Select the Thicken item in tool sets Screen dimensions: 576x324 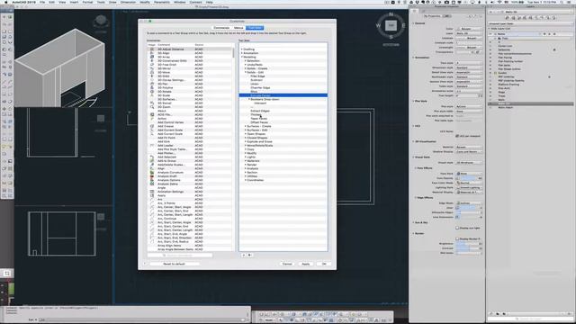pyautogui.click(x=256, y=114)
